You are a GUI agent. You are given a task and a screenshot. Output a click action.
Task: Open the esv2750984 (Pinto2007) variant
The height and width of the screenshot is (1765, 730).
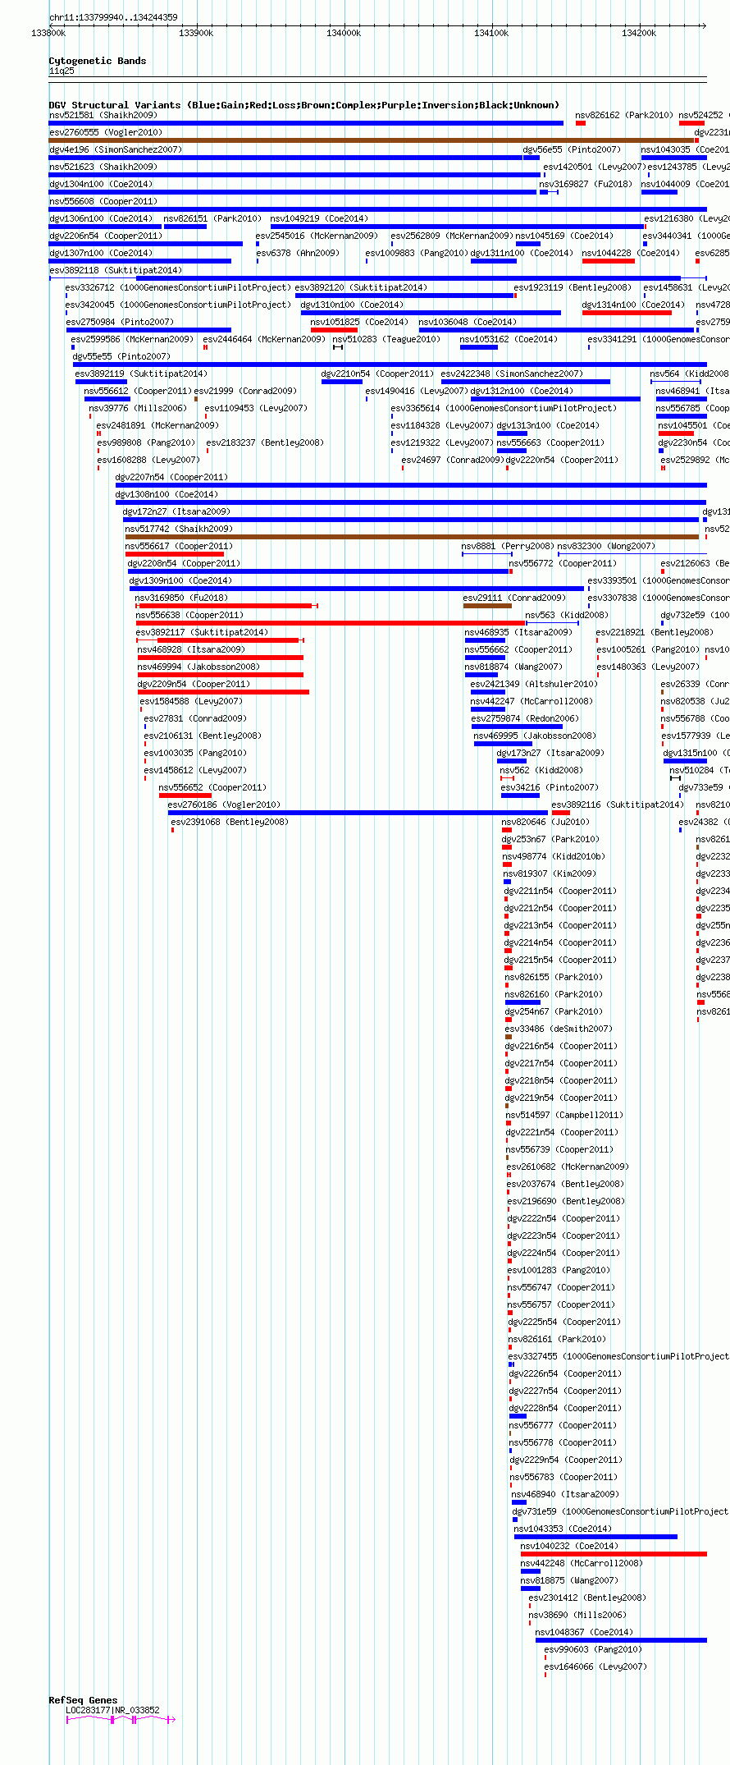point(148,330)
